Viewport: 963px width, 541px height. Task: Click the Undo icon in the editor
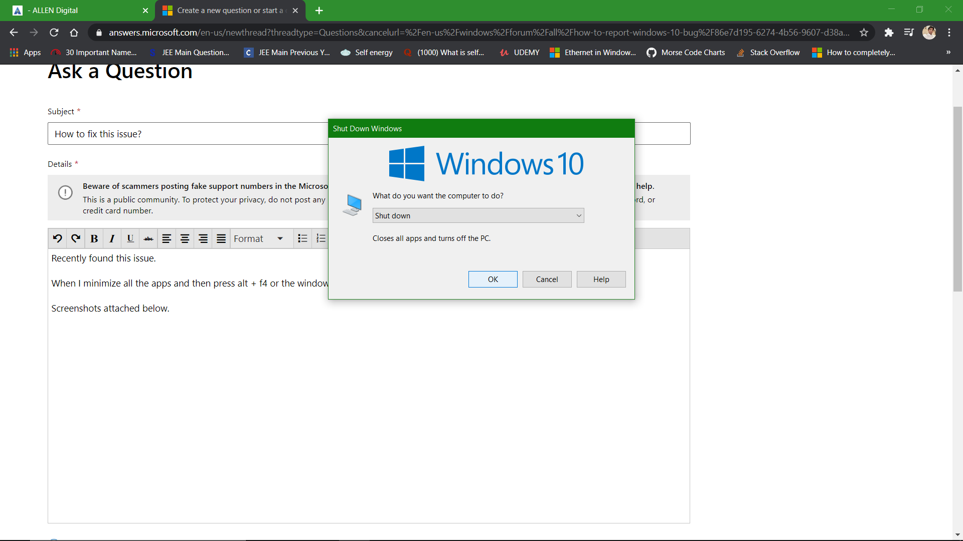click(x=58, y=238)
